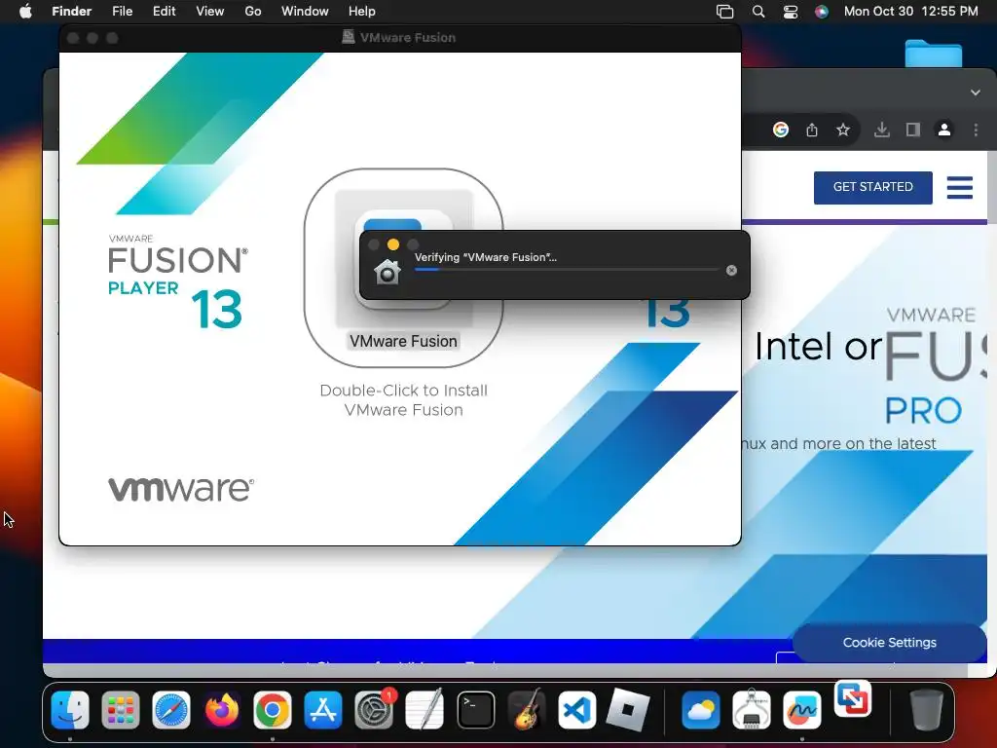Viewport: 997px width, 748px height.
Task: Open Chrome downloads icon
Action: 881,130
